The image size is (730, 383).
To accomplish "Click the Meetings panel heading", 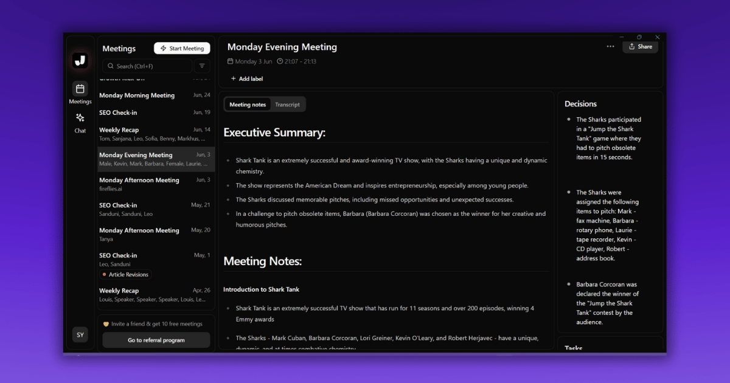I will [x=119, y=49].
